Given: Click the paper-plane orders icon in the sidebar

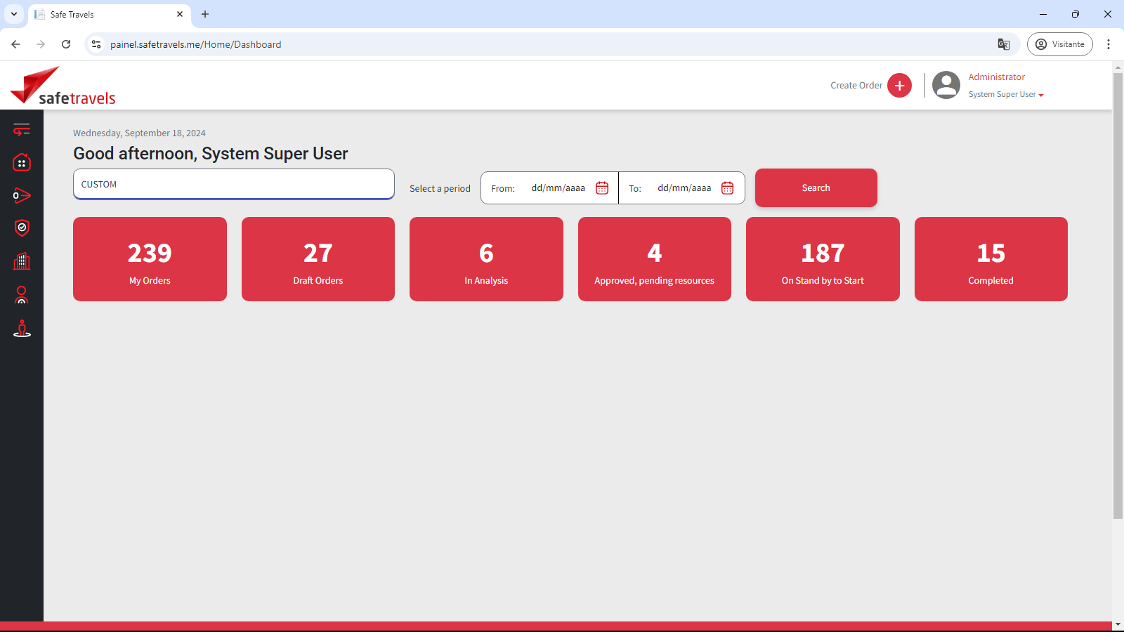Looking at the screenshot, I should coord(22,195).
